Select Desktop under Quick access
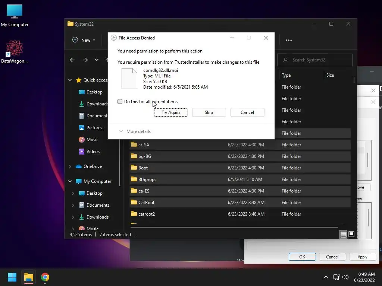The width and height of the screenshot is (382, 286). [90, 92]
